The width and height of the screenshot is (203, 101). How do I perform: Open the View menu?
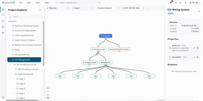click(x=38, y=3)
